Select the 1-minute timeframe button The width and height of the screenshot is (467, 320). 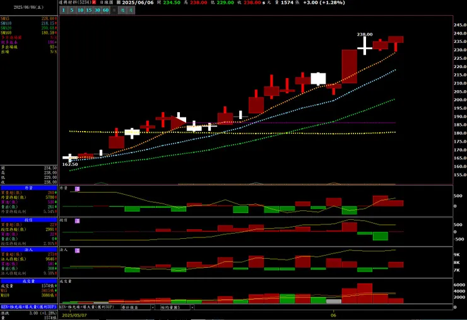click(64, 10)
